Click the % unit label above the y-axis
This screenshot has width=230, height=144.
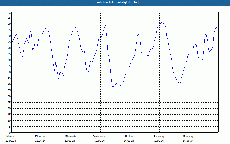pos(9,13)
